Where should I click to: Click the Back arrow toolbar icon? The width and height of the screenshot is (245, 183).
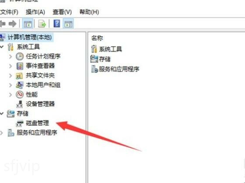(3, 24)
